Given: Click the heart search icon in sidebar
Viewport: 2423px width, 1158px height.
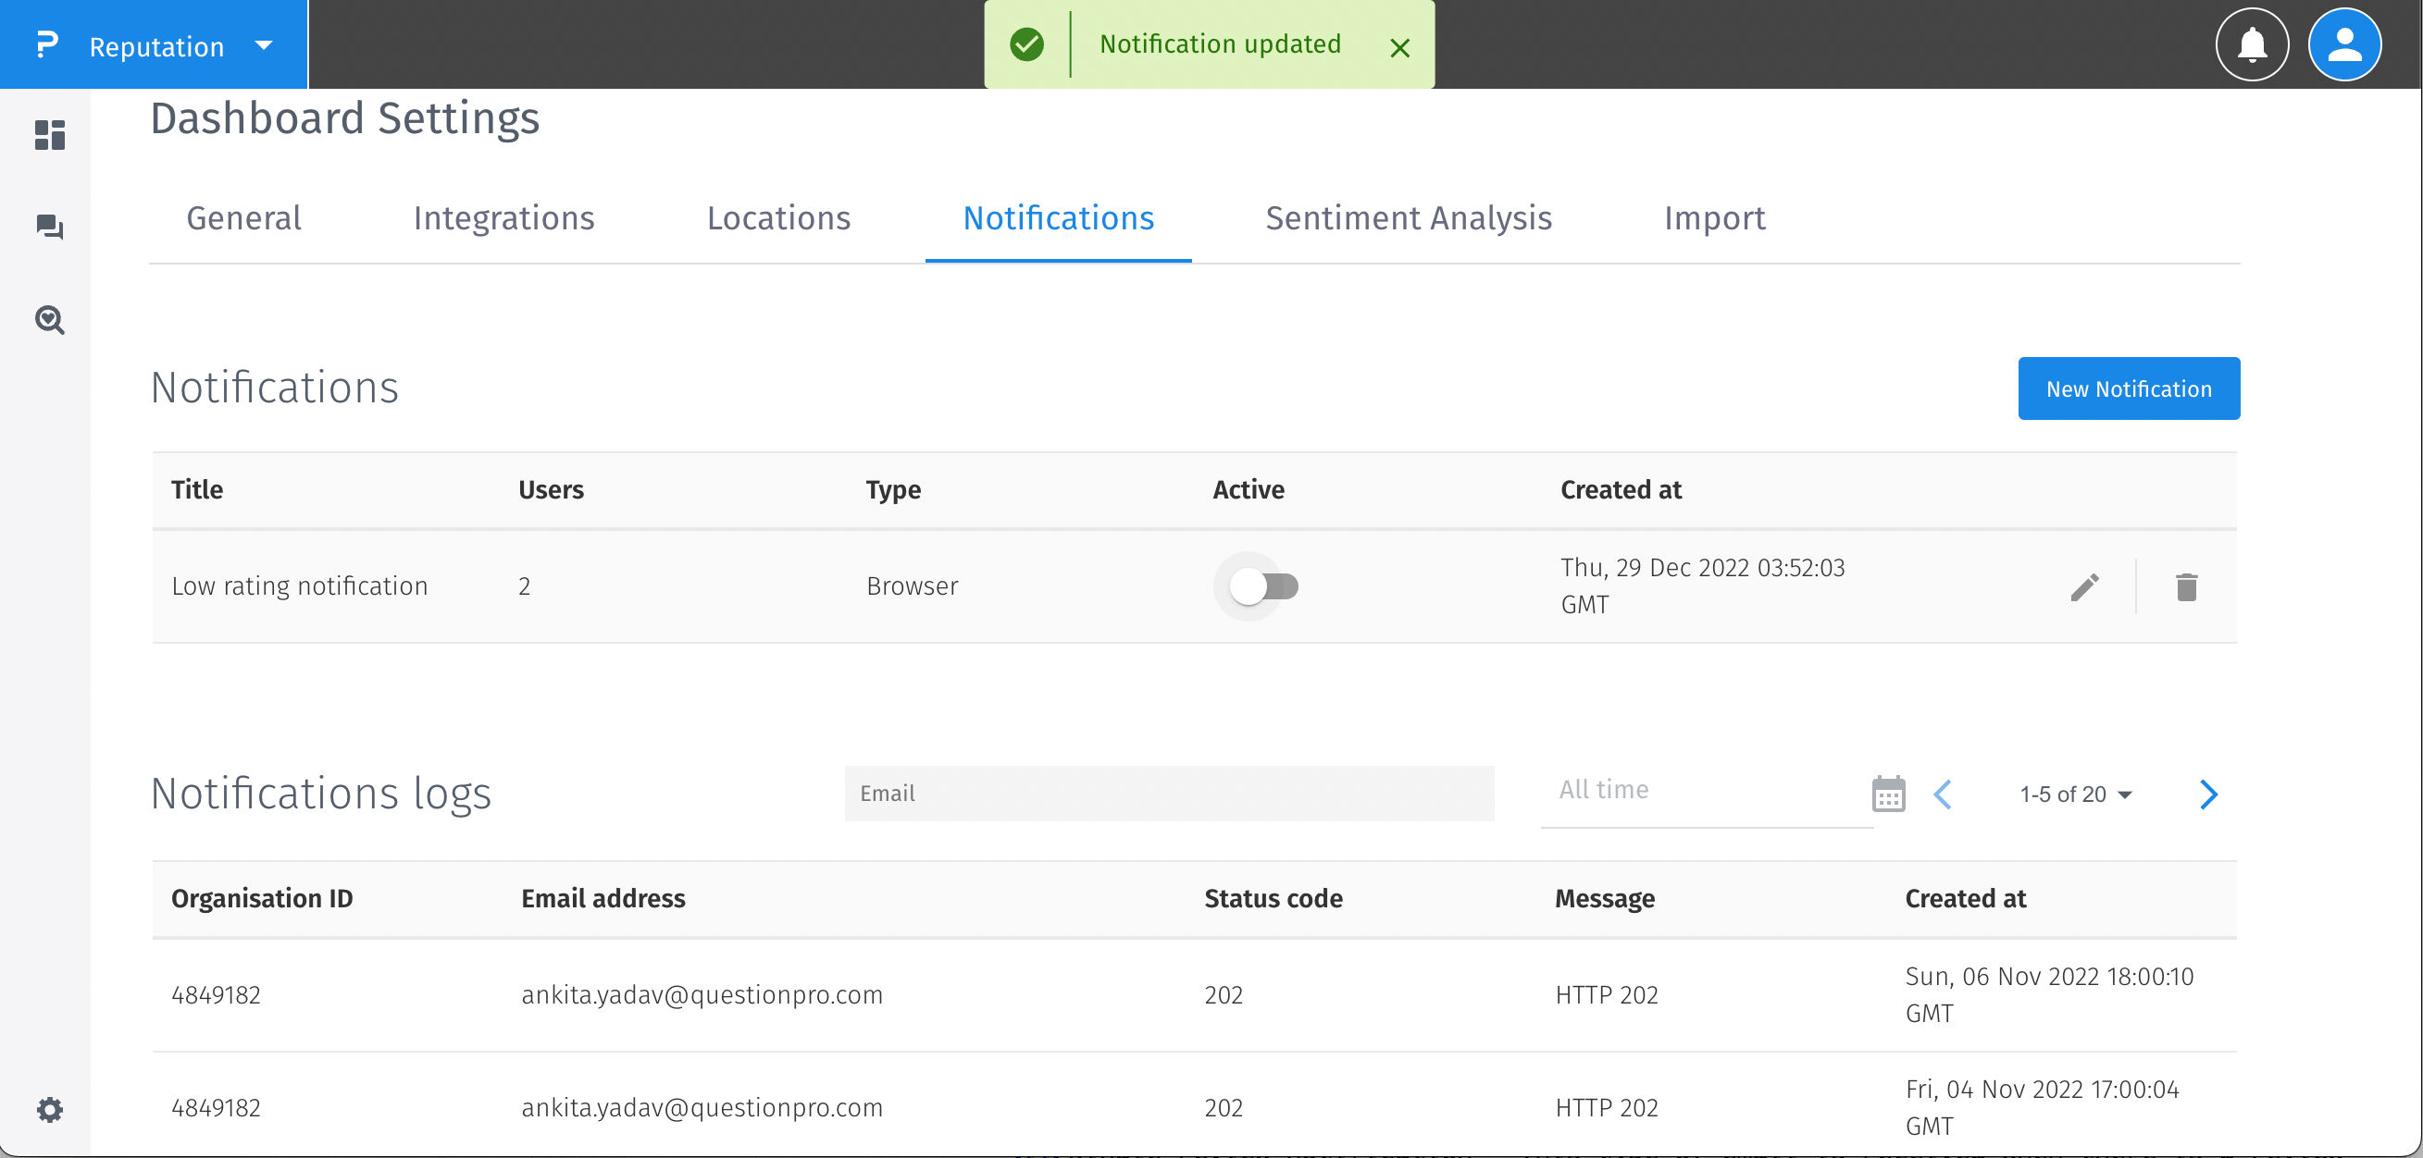Looking at the screenshot, I should tap(50, 321).
